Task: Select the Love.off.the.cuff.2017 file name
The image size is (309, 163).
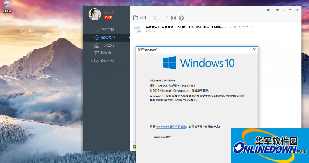Action: pyautogui.click(x=184, y=27)
